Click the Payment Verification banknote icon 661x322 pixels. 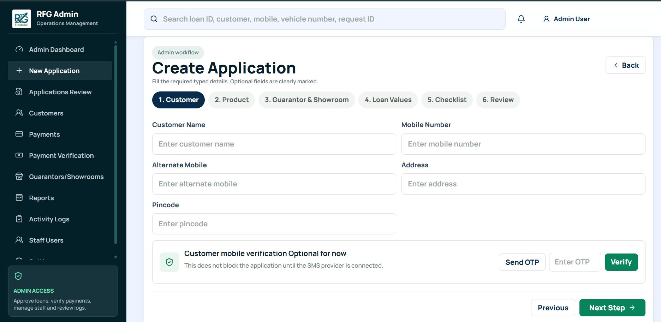click(x=19, y=155)
